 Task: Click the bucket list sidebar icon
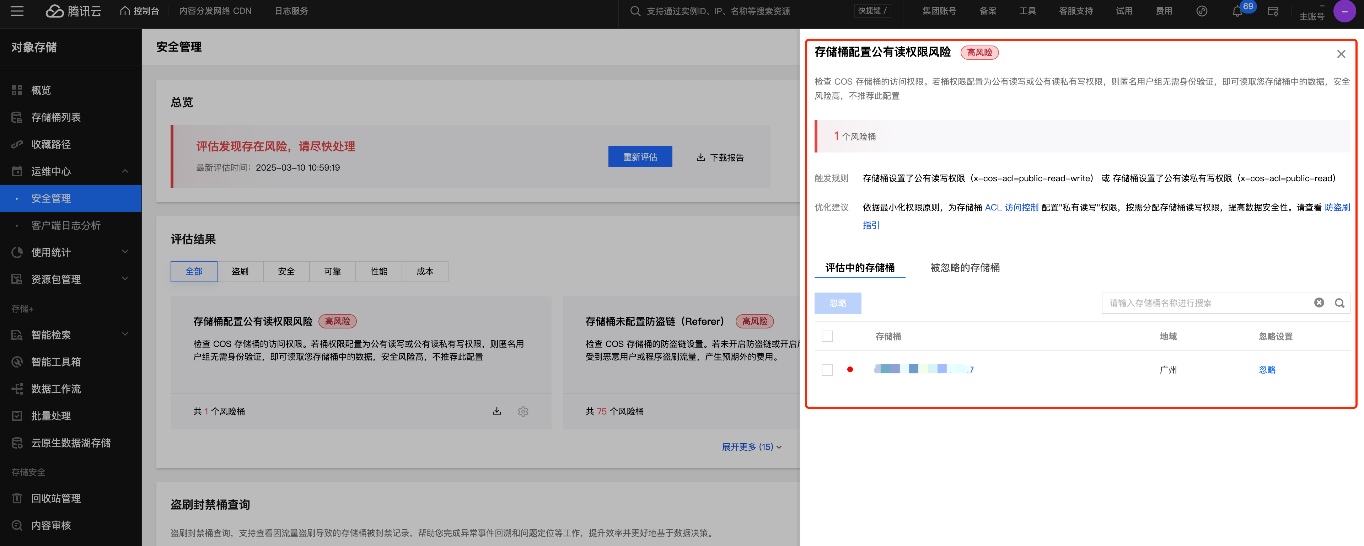coord(17,117)
